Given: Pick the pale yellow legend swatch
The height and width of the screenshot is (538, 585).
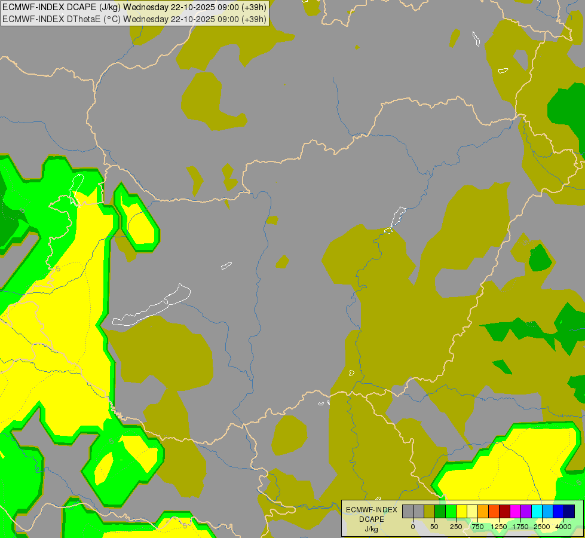Looking at the screenshot, I should coord(472,512).
